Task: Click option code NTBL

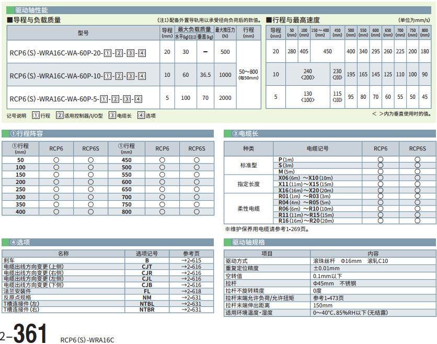Action: (147, 304)
